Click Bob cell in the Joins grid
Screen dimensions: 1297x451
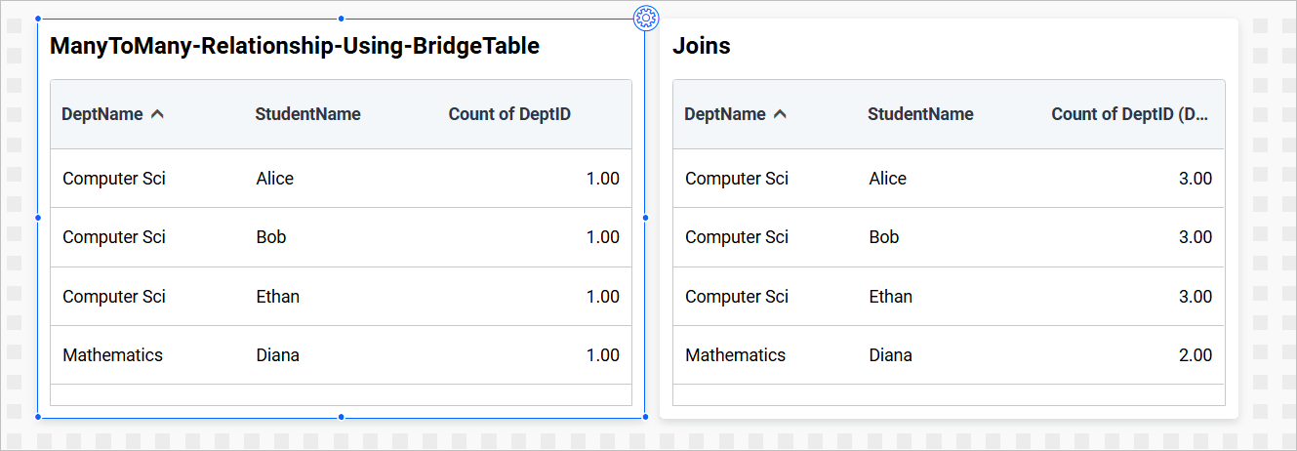point(884,237)
